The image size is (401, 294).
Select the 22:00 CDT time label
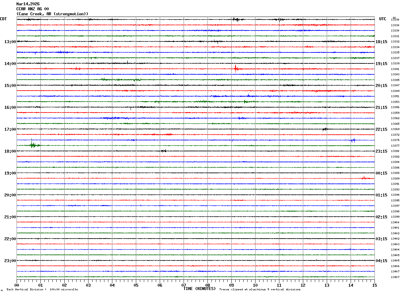10,239
